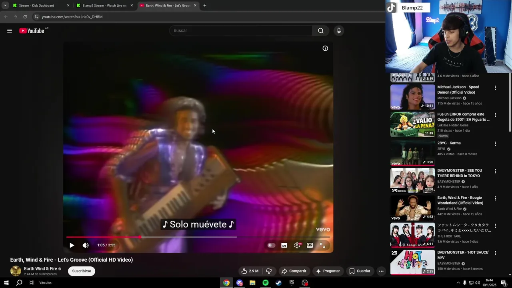Screen dimensions: 512x288
Task: Close the Kick Dashboard tab
Action: 68,6
